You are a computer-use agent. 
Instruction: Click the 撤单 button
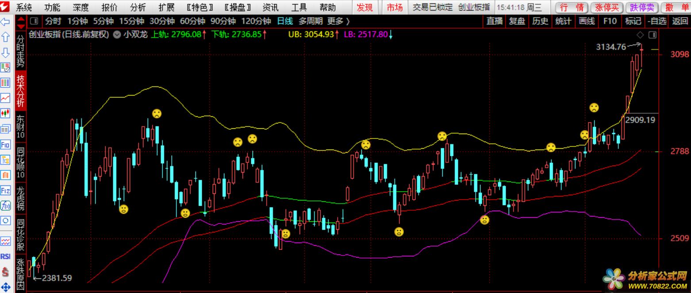click(677, 8)
